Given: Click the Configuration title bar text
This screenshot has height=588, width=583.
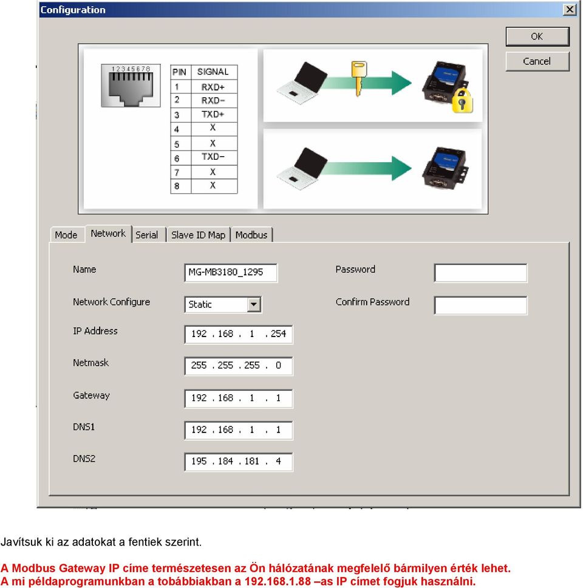Looking at the screenshot, I should (73, 10).
